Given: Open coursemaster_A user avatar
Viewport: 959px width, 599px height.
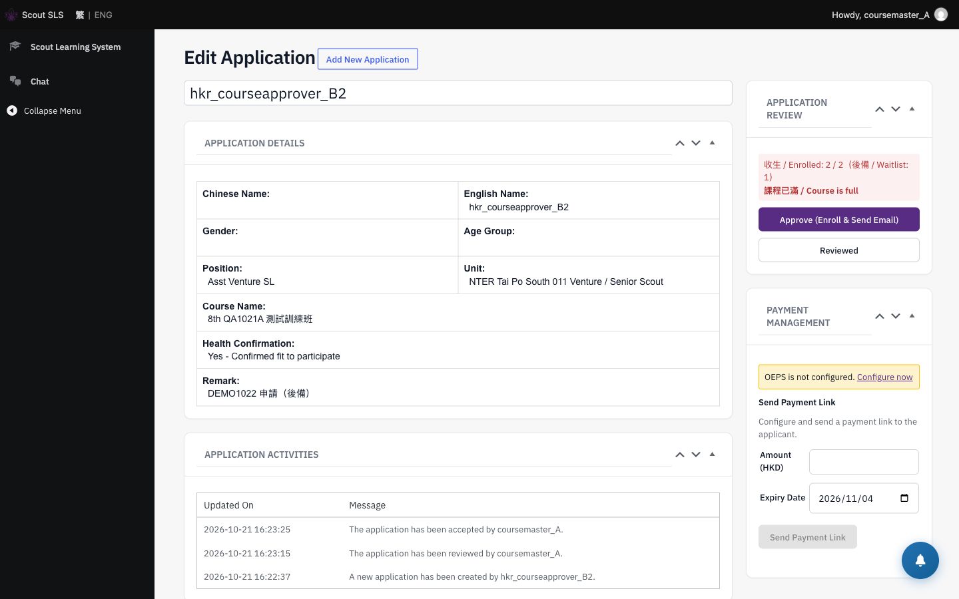Looking at the screenshot, I should coord(941,15).
